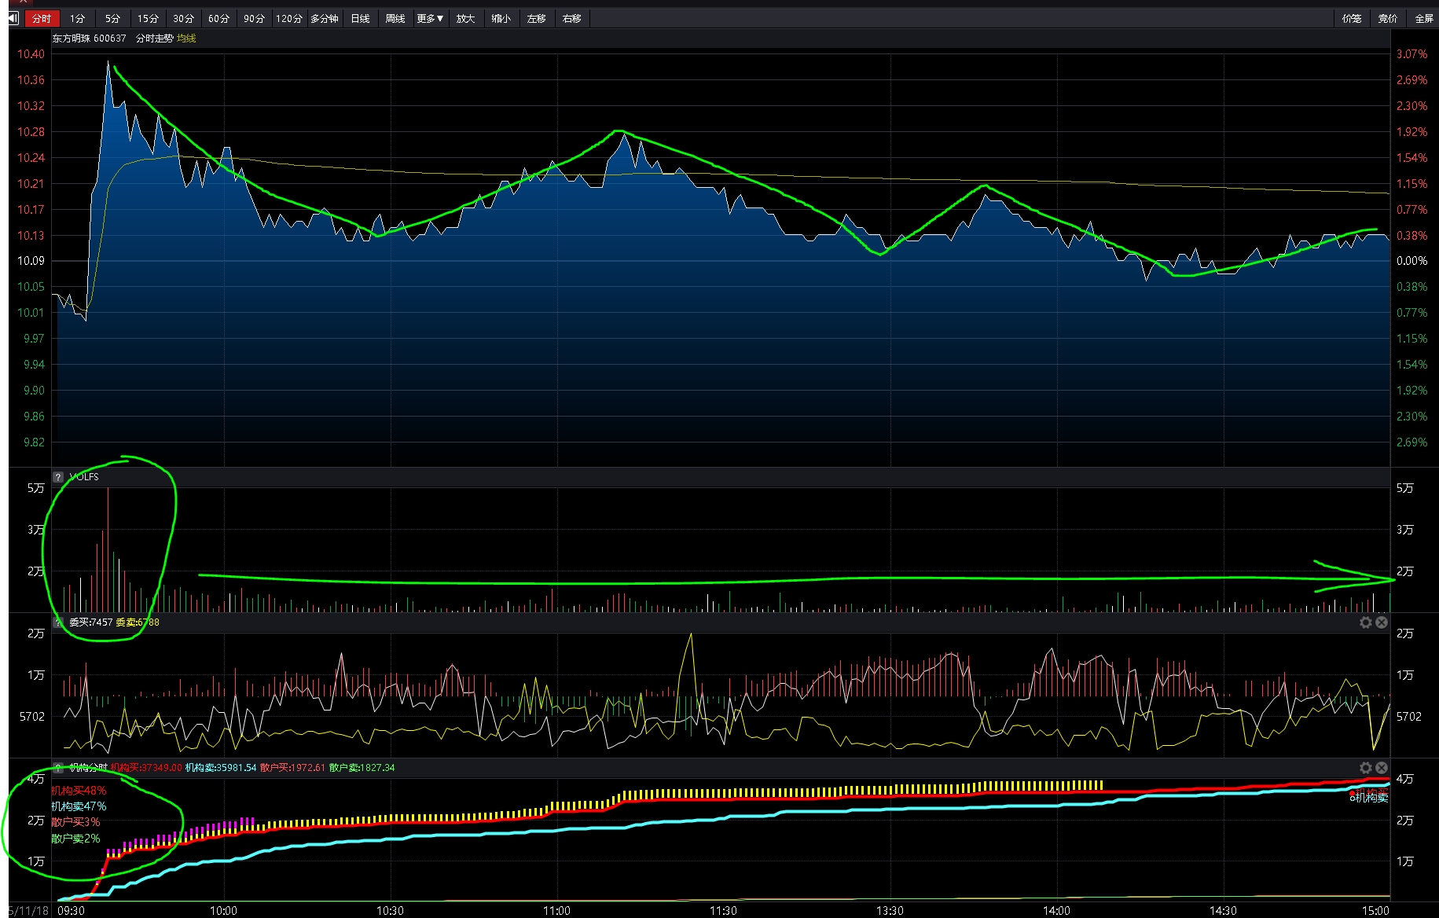Viewport: 1439px width, 918px height.
Task: Click 放大 to zoom in chart
Action: click(466, 18)
